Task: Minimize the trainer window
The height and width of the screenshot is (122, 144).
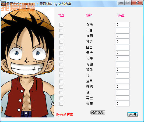Action: pos(121,3)
